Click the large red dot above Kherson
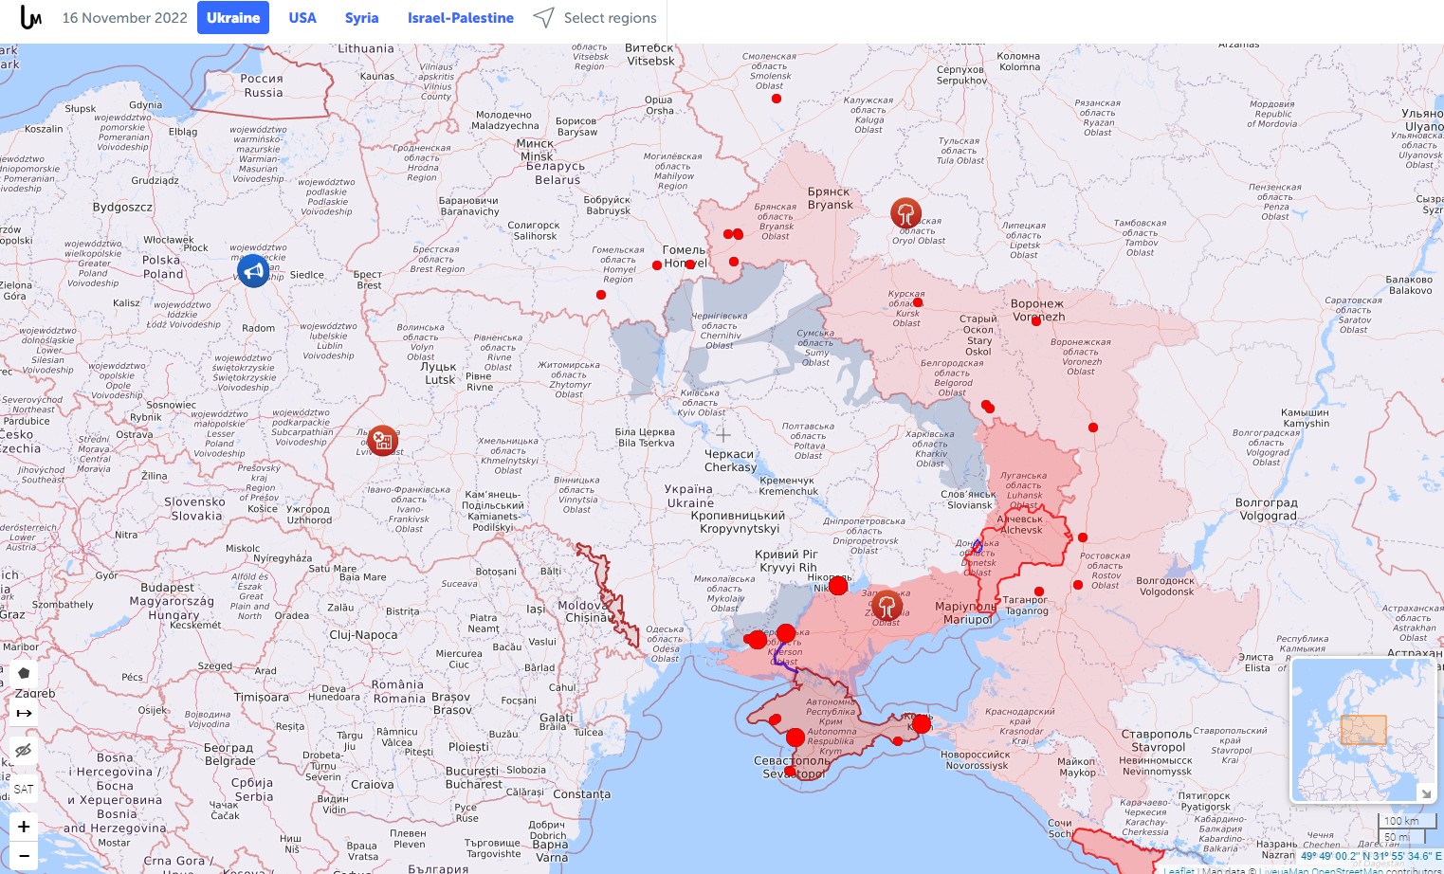This screenshot has width=1444, height=874. click(785, 633)
